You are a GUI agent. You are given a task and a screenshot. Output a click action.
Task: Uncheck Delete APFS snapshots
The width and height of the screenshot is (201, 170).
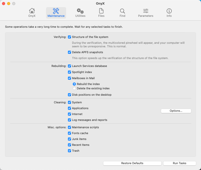[x=69, y=52]
